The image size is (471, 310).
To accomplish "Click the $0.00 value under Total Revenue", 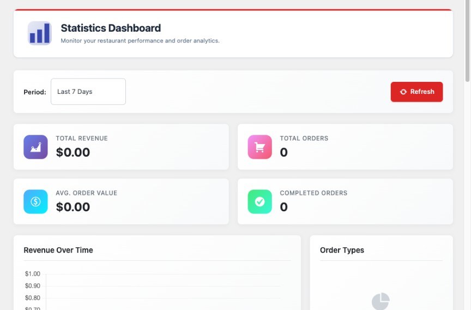I will click(73, 152).
